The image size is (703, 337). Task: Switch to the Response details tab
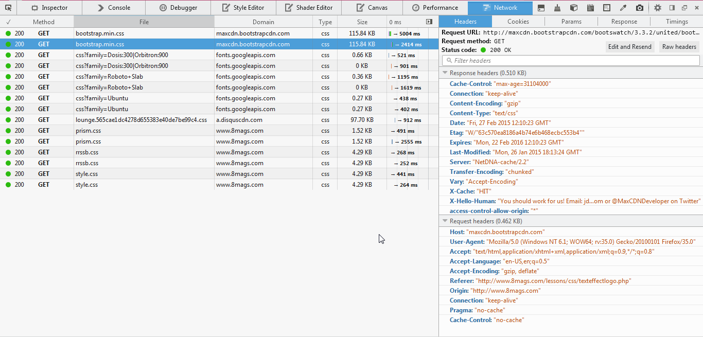click(x=624, y=22)
